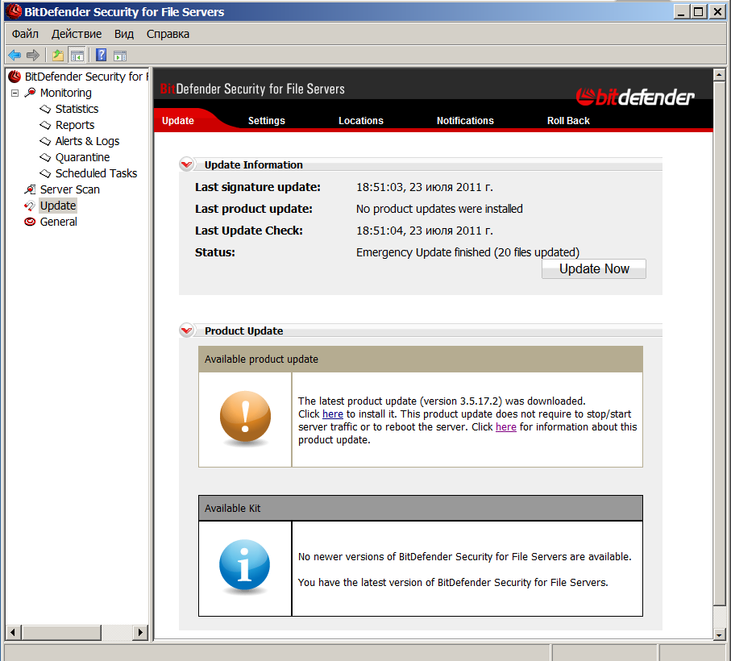Click the Scheduled Tasks item icon
Viewport: 731px width, 661px height.
pyautogui.click(x=45, y=173)
